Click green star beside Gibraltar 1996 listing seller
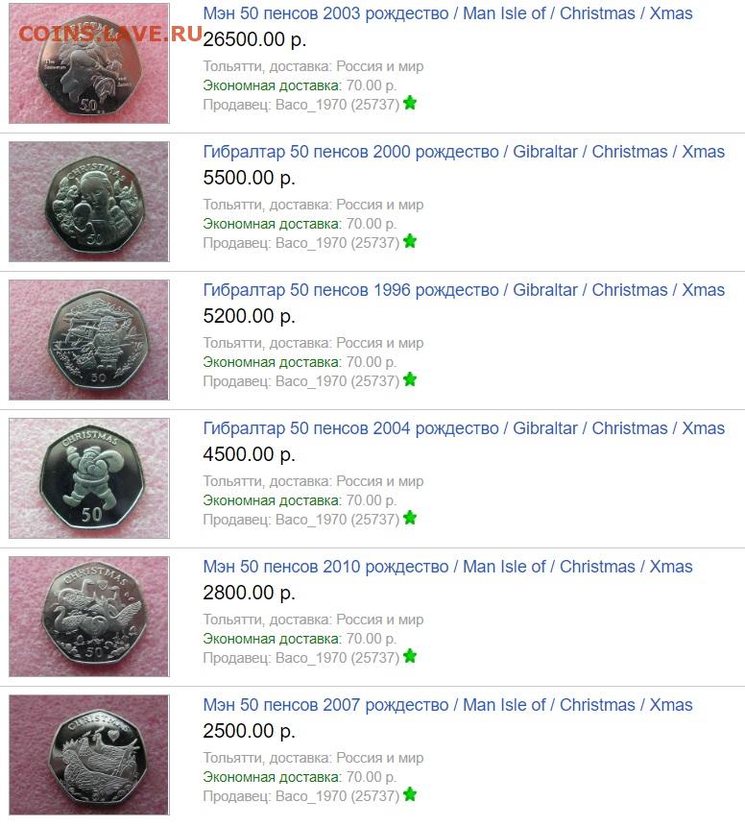The image size is (745, 827). (410, 379)
